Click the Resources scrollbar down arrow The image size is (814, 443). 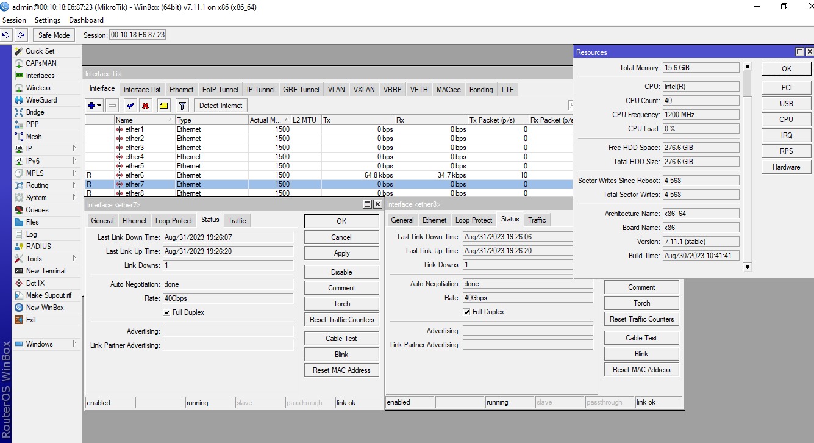tap(748, 267)
